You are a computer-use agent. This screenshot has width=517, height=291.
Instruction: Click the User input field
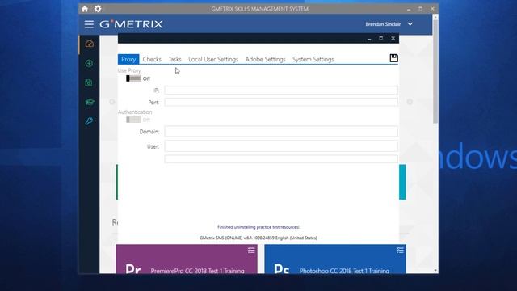point(281,146)
